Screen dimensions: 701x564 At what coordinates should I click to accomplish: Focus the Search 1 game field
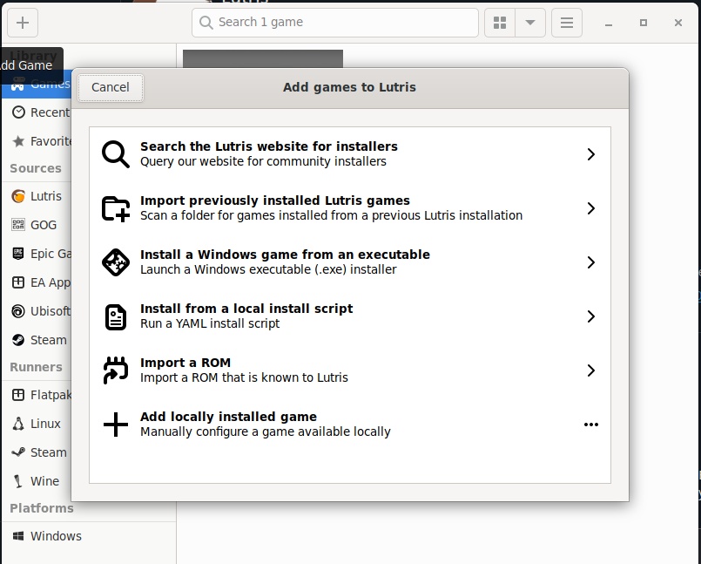pos(335,23)
